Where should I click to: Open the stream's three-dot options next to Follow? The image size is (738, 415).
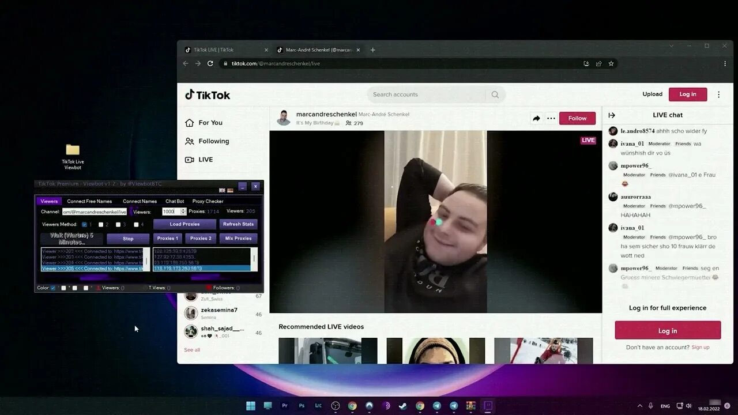point(551,118)
